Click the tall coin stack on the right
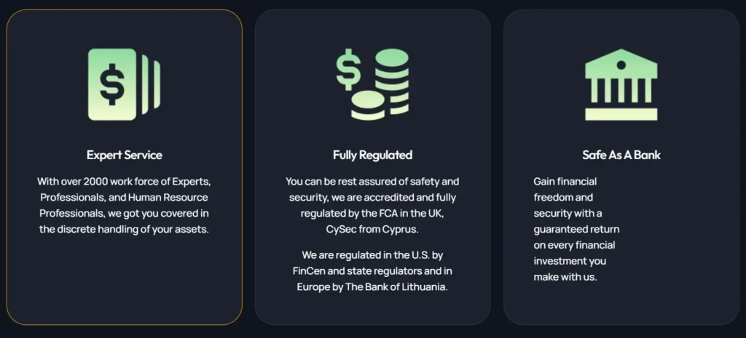746x338 pixels. click(392, 76)
